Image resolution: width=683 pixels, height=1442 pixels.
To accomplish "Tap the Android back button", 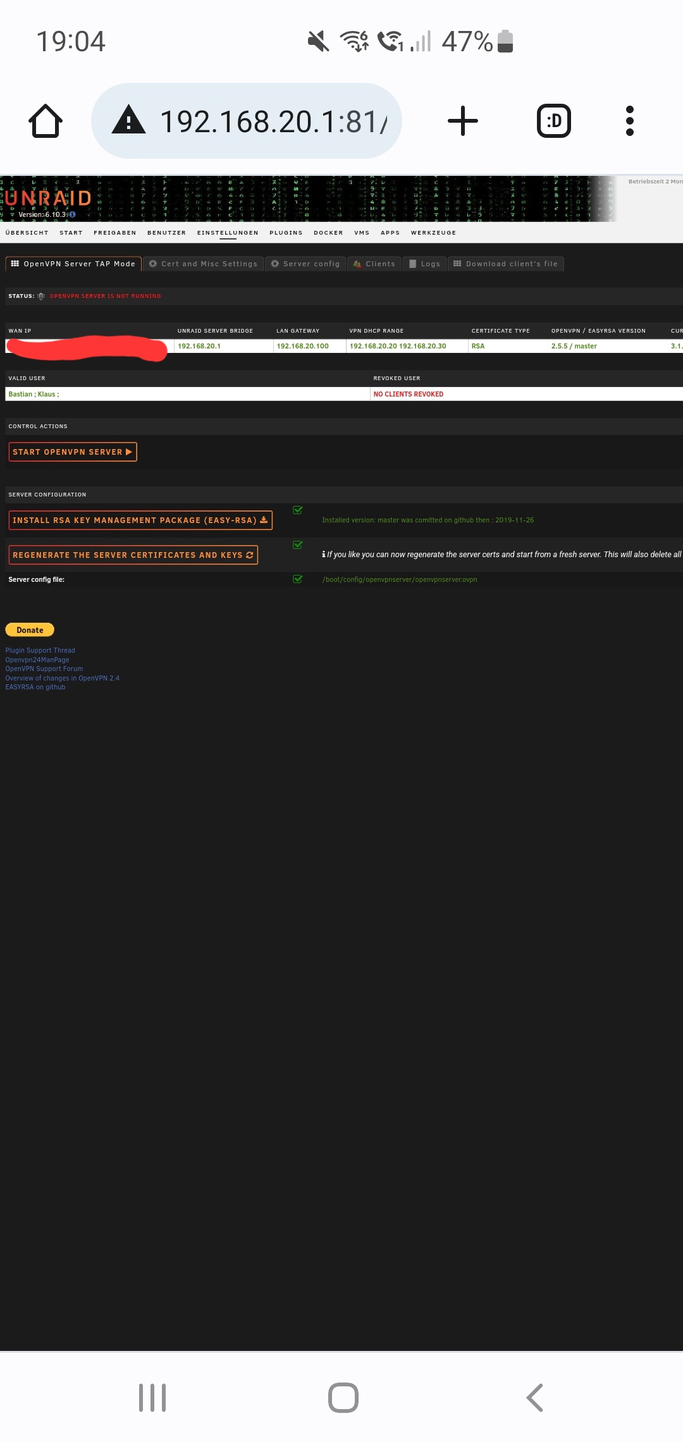I will tap(535, 1398).
